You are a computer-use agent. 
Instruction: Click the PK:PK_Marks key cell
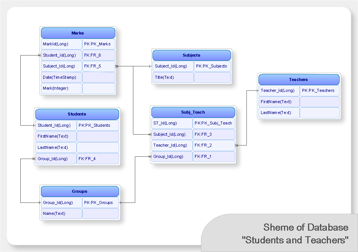click(x=99, y=44)
